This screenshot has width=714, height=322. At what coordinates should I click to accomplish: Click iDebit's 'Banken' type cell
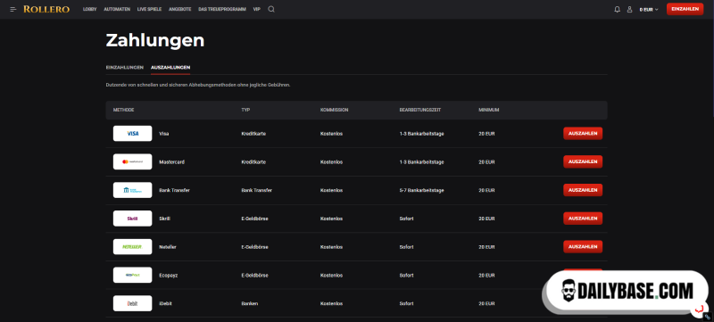[249, 303]
